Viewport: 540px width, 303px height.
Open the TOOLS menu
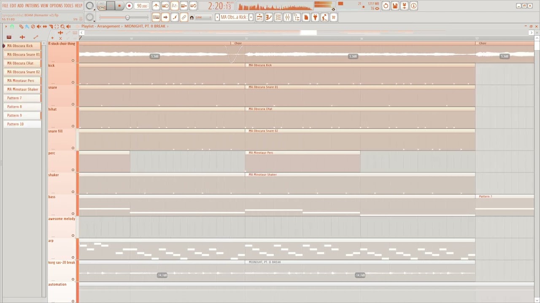point(68,6)
